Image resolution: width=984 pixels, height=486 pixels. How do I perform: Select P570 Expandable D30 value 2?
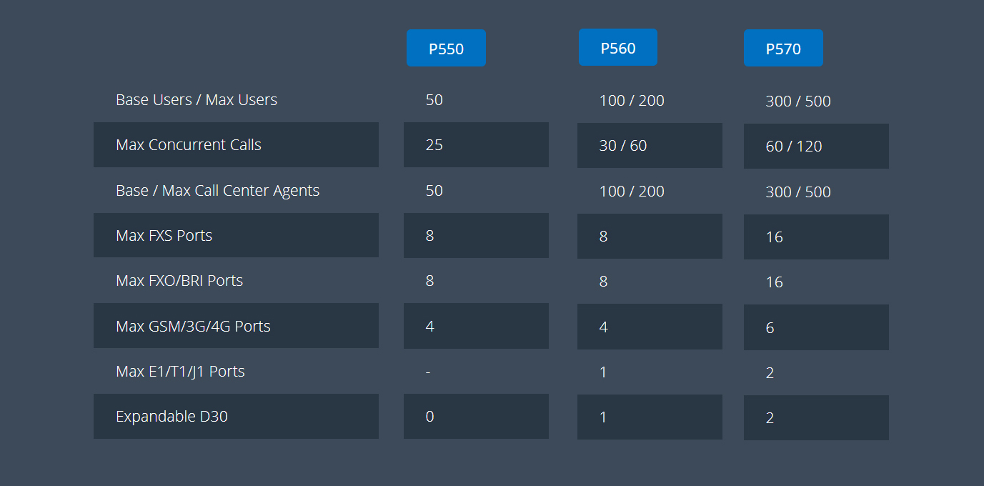click(770, 418)
